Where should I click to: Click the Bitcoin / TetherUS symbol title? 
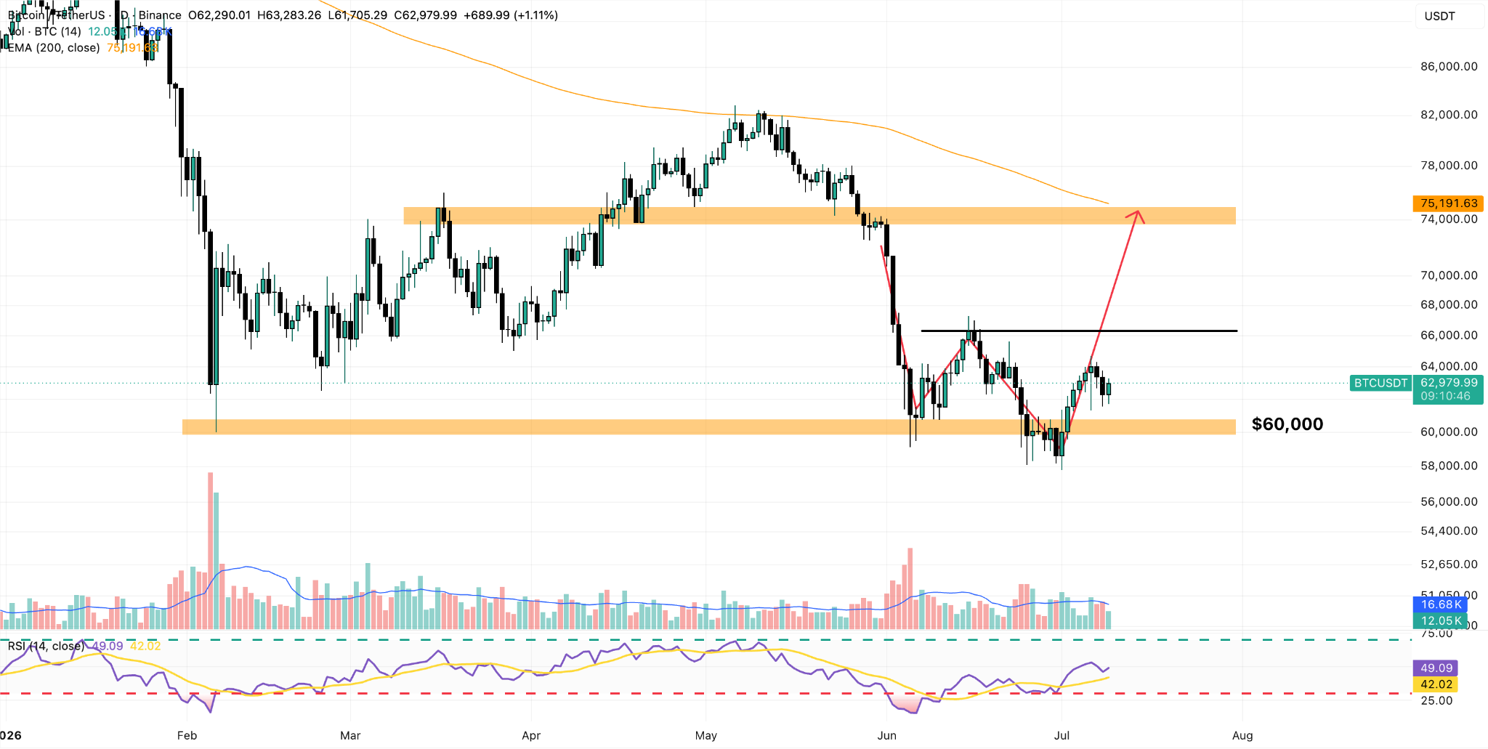coord(57,15)
